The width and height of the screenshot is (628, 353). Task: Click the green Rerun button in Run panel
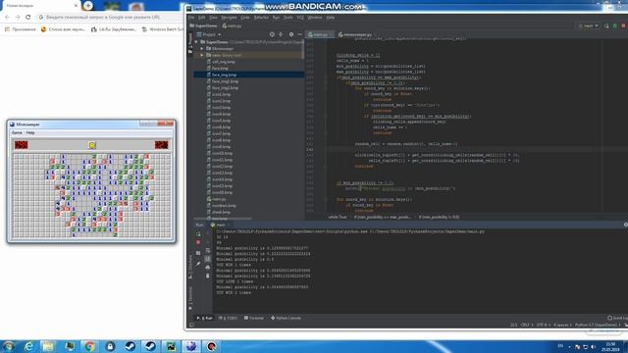point(198,233)
